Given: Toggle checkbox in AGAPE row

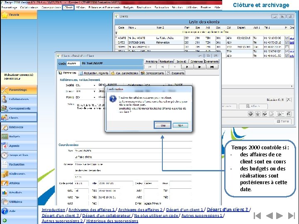Looking at the screenshot, I should [287, 38].
